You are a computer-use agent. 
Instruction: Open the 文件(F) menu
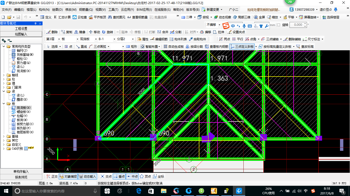(7, 10)
